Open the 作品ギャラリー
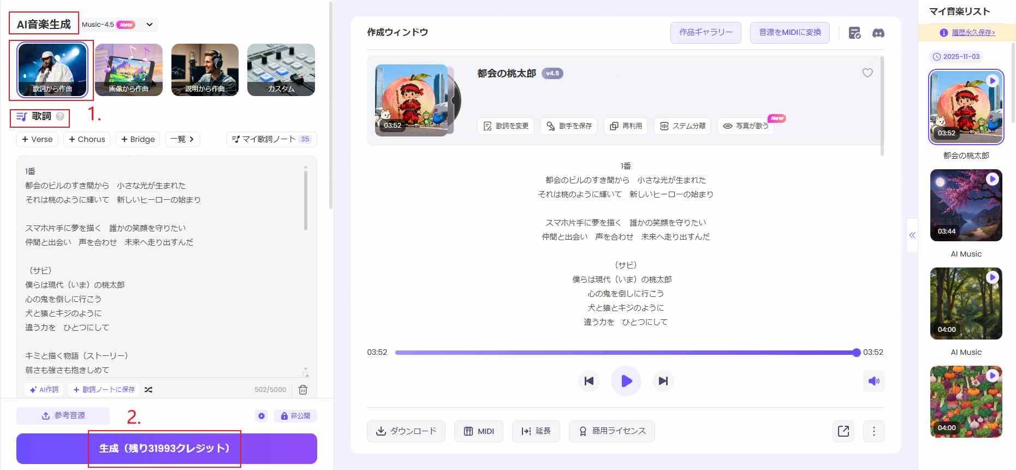Screen dimensions: 1016x470 (x=706, y=33)
